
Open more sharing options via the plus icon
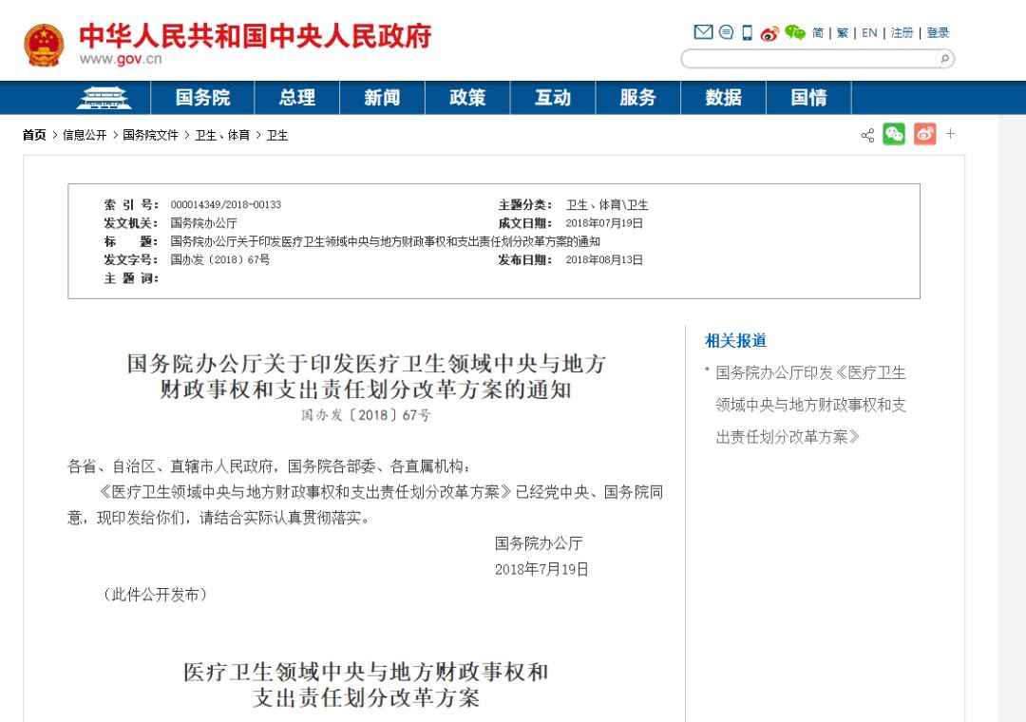(950, 134)
